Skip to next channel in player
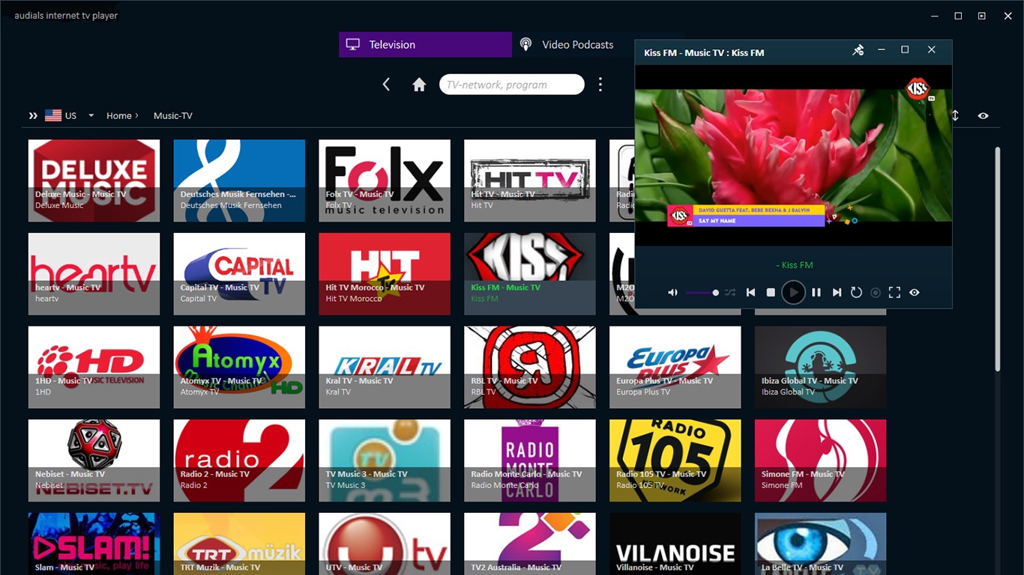Screen dimensions: 1024x575 click(837, 293)
